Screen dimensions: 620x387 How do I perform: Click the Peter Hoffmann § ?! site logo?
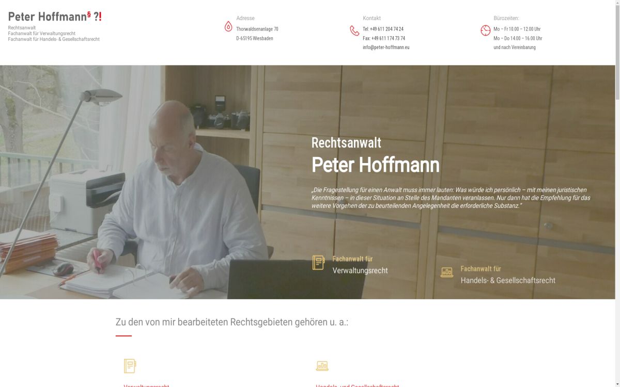pyautogui.click(x=55, y=17)
